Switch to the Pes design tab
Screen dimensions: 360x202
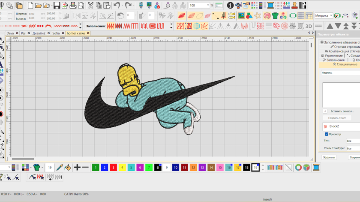[x=23, y=33]
